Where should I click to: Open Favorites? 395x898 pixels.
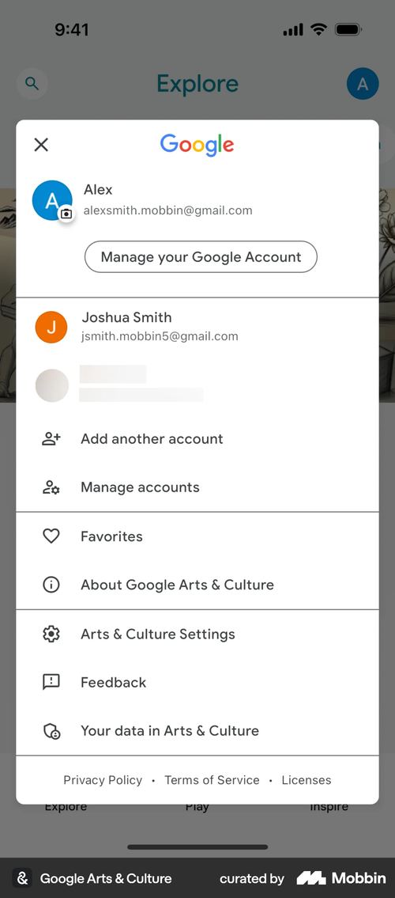[x=197, y=536]
